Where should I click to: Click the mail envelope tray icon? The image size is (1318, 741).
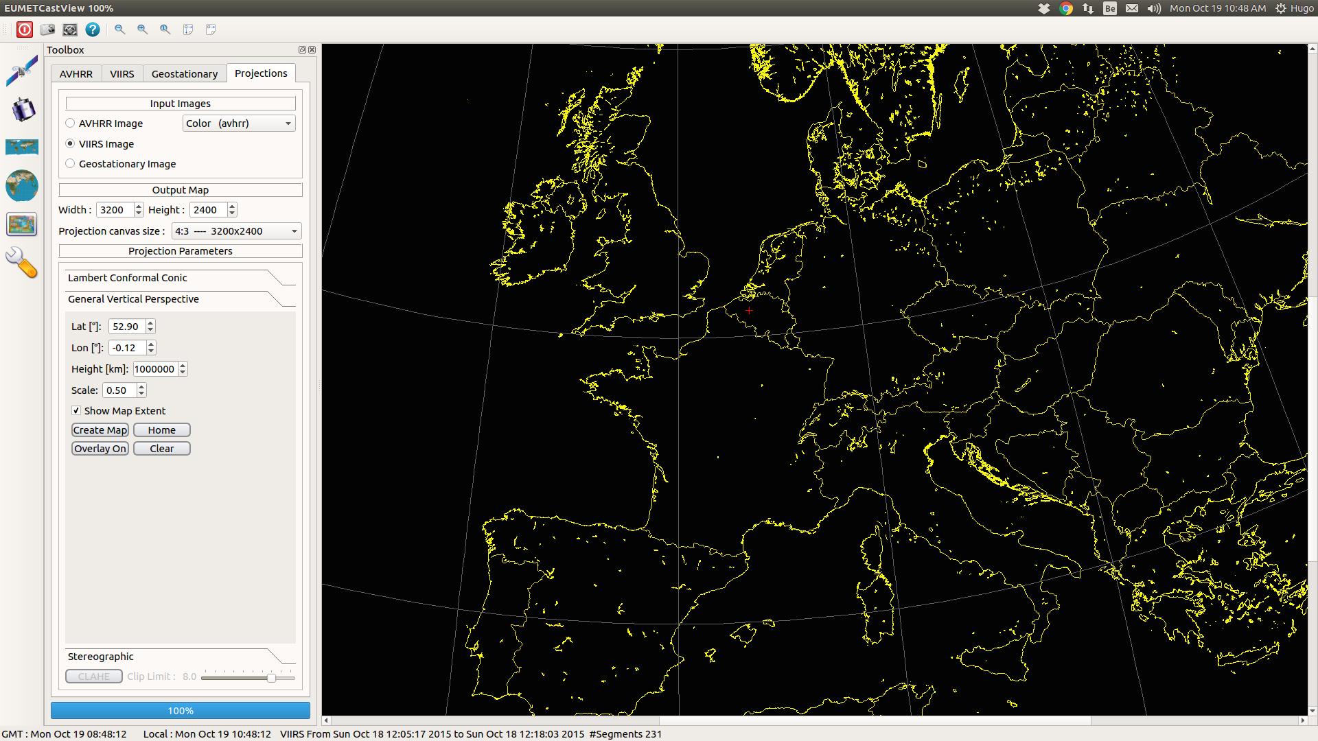[1132, 8]
